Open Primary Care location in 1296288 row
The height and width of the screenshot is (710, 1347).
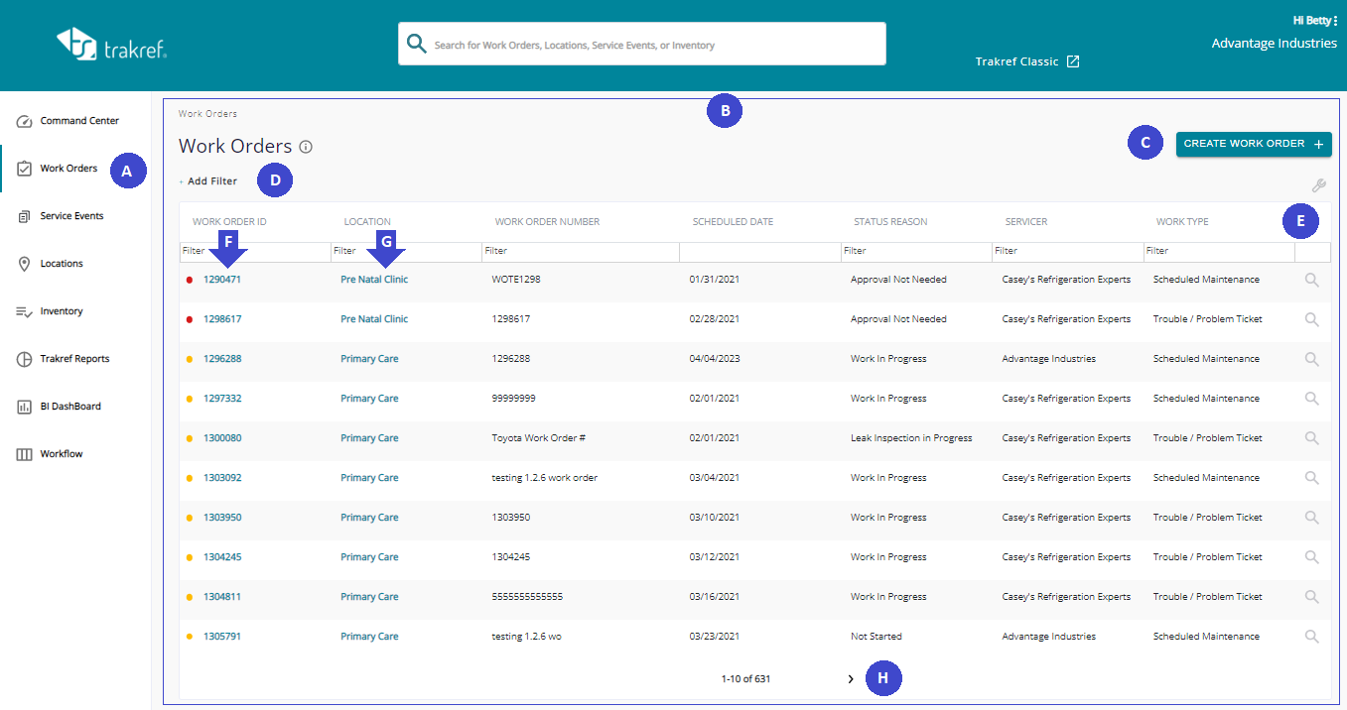(x=369, y=359)
